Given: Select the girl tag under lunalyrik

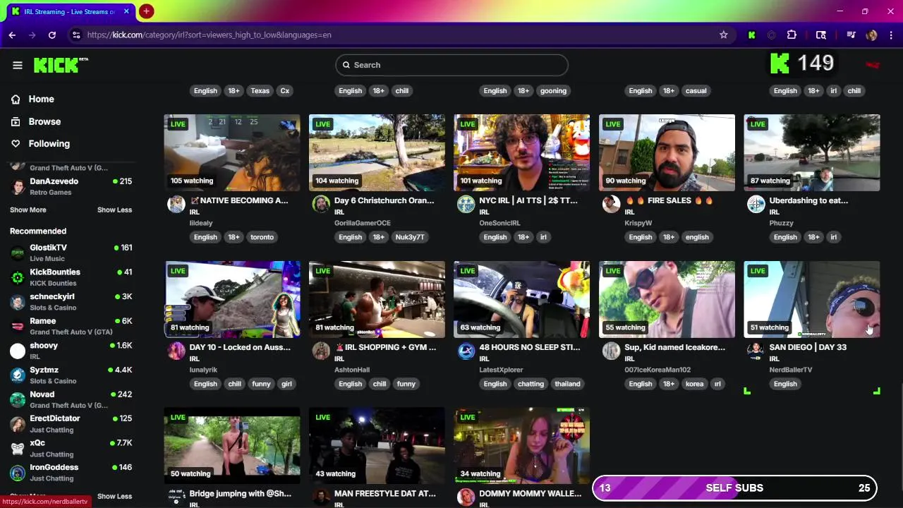Looking at the screenshot, I should point(286,384).
